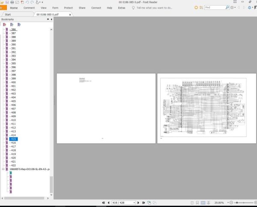Open the Form ribbon tab
The height and width of the screenshot is (207, 257).
55,8
